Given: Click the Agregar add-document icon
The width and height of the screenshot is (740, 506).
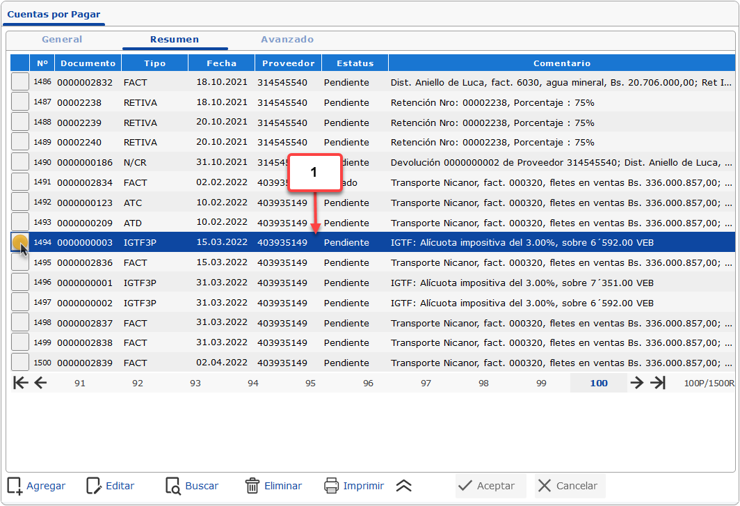Looking at the screenshot, I should click(15, 486).
